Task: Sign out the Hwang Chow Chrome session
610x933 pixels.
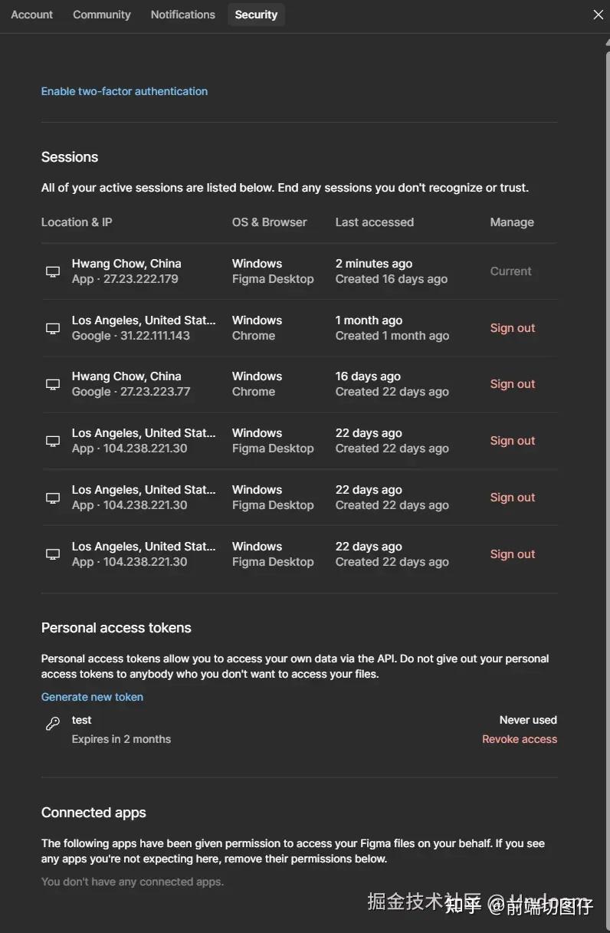Action: tap(513, 384)
